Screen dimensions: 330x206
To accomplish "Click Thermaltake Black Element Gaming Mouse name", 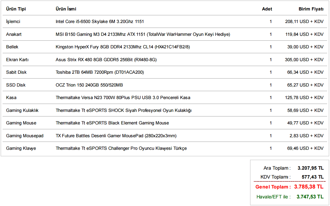I will [112, 123].
